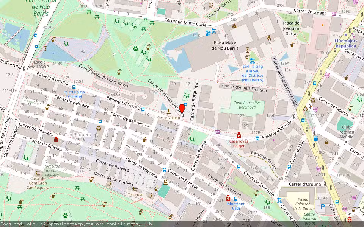This screenshot has height=227, width=364.
Task: Click the Cesar Vallejo monument icon
Action: (169, 111)
